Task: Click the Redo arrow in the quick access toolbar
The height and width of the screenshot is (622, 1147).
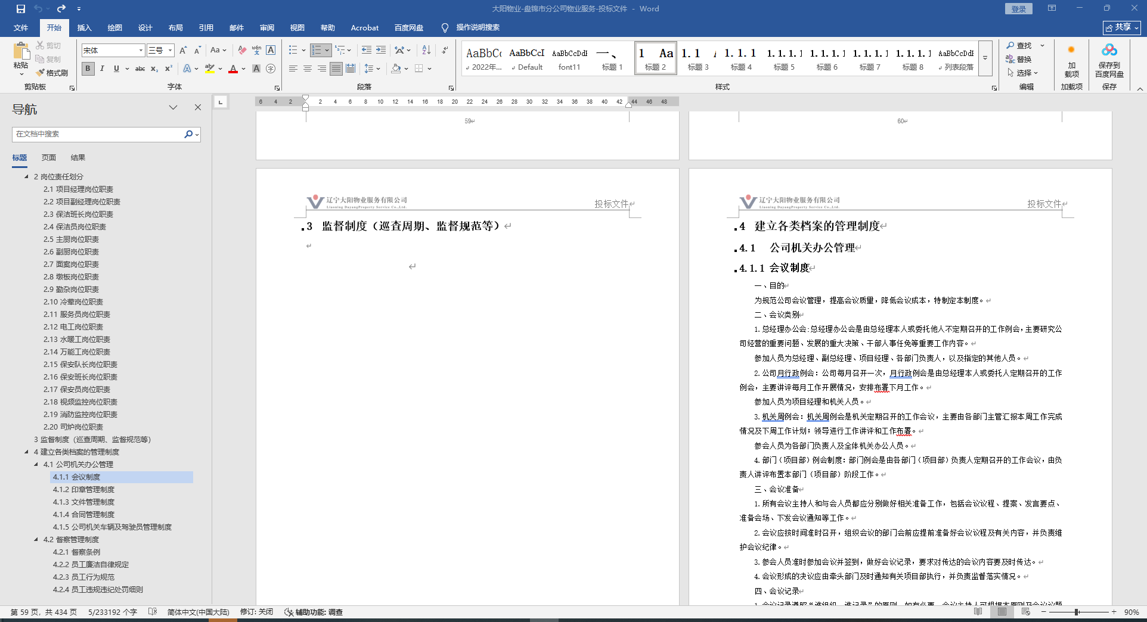Action: click(61, 9)
